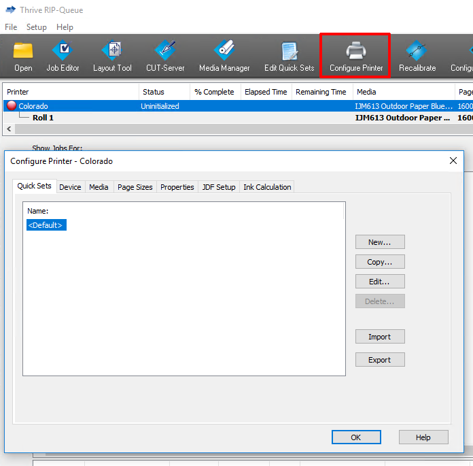Click the New... quick set button
473x466 pixels.
point(379,242)
